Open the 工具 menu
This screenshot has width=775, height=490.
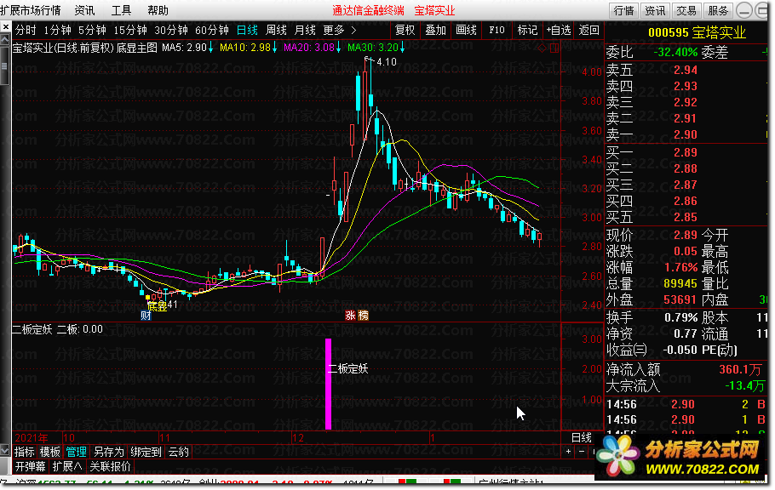121,10
